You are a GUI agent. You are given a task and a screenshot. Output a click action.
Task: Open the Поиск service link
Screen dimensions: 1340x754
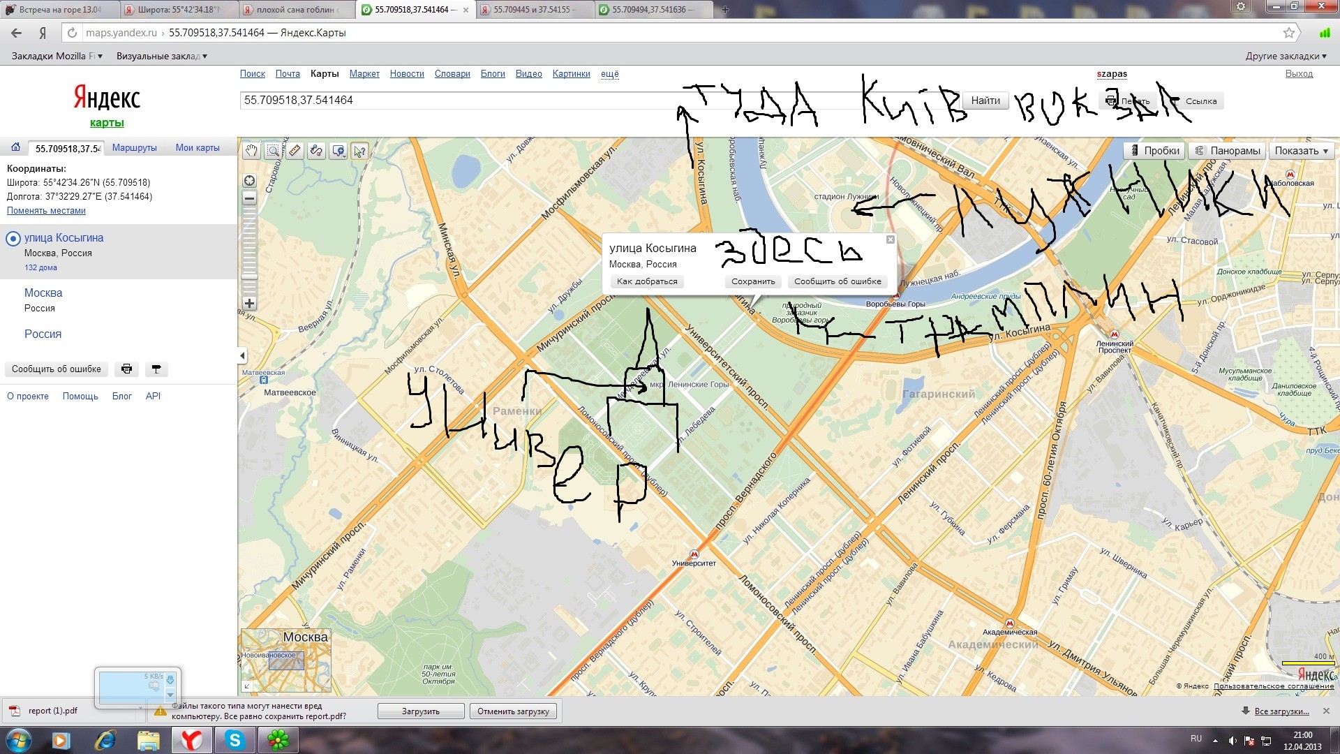pyautogui.click(x=253, y=74)
